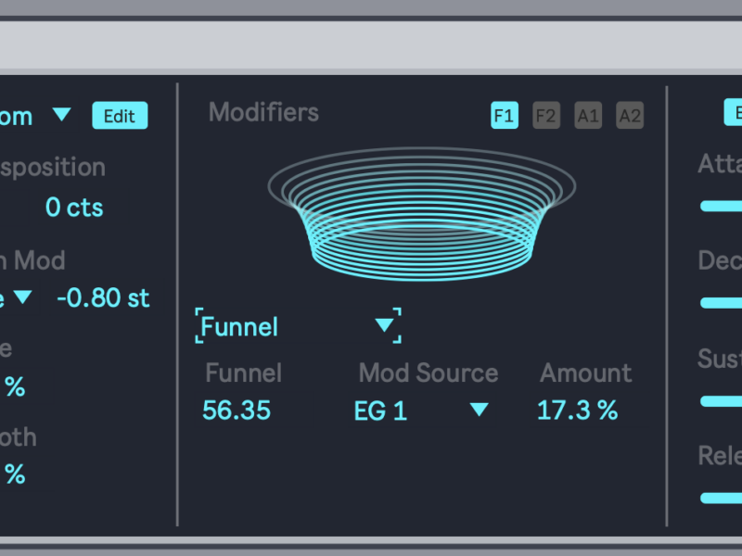Viewport: 742px width, 556px height.
Task: Open the pitch mod source dropdown arrow
Action: click(x=22, y=297)
